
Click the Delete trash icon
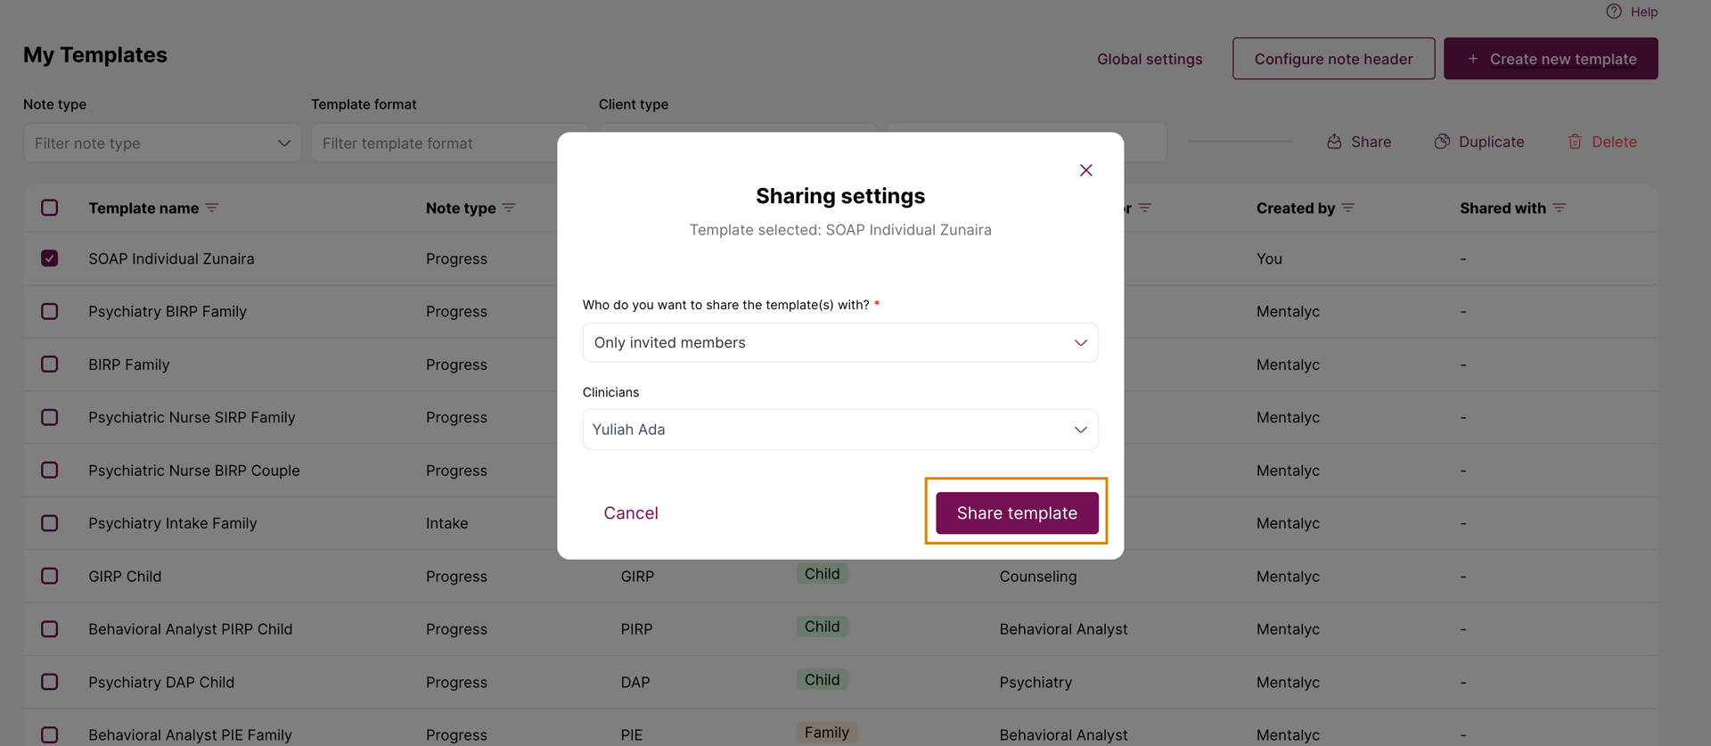click(1575, 142)
